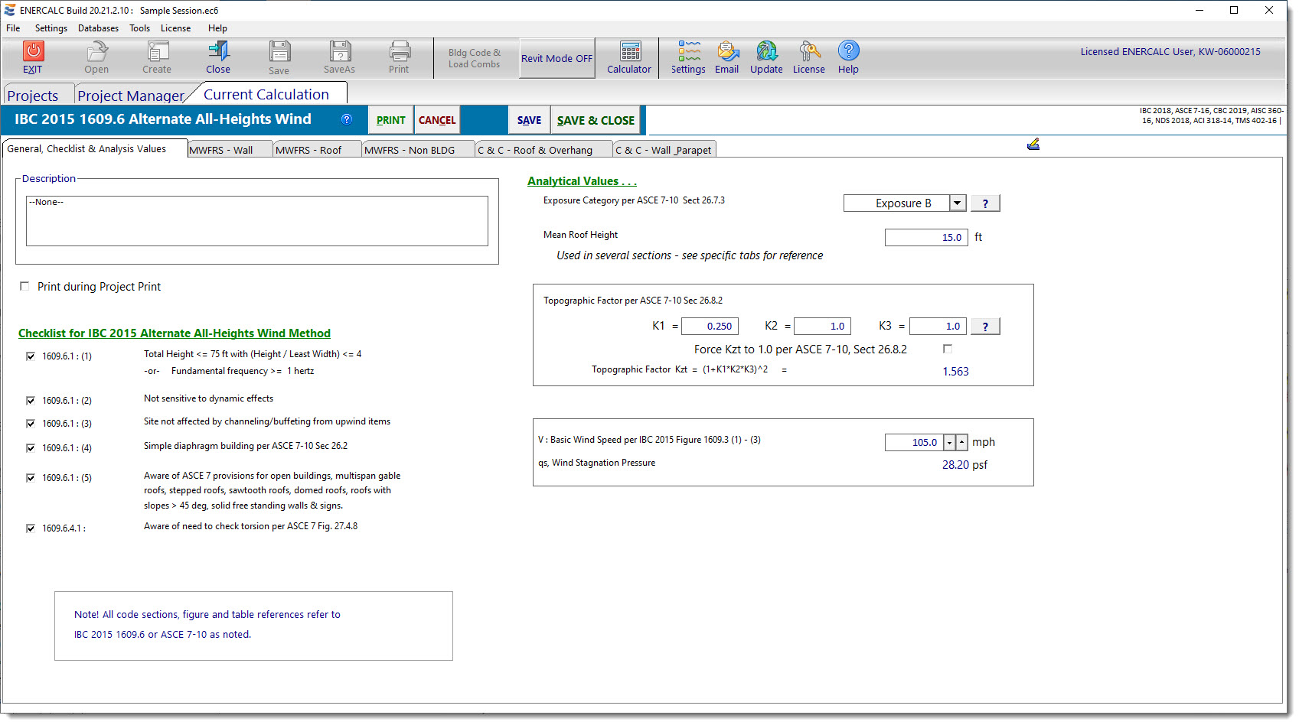Click the Update globe icon
This screenshot has width=1299, height=725.
click(766, 52)
